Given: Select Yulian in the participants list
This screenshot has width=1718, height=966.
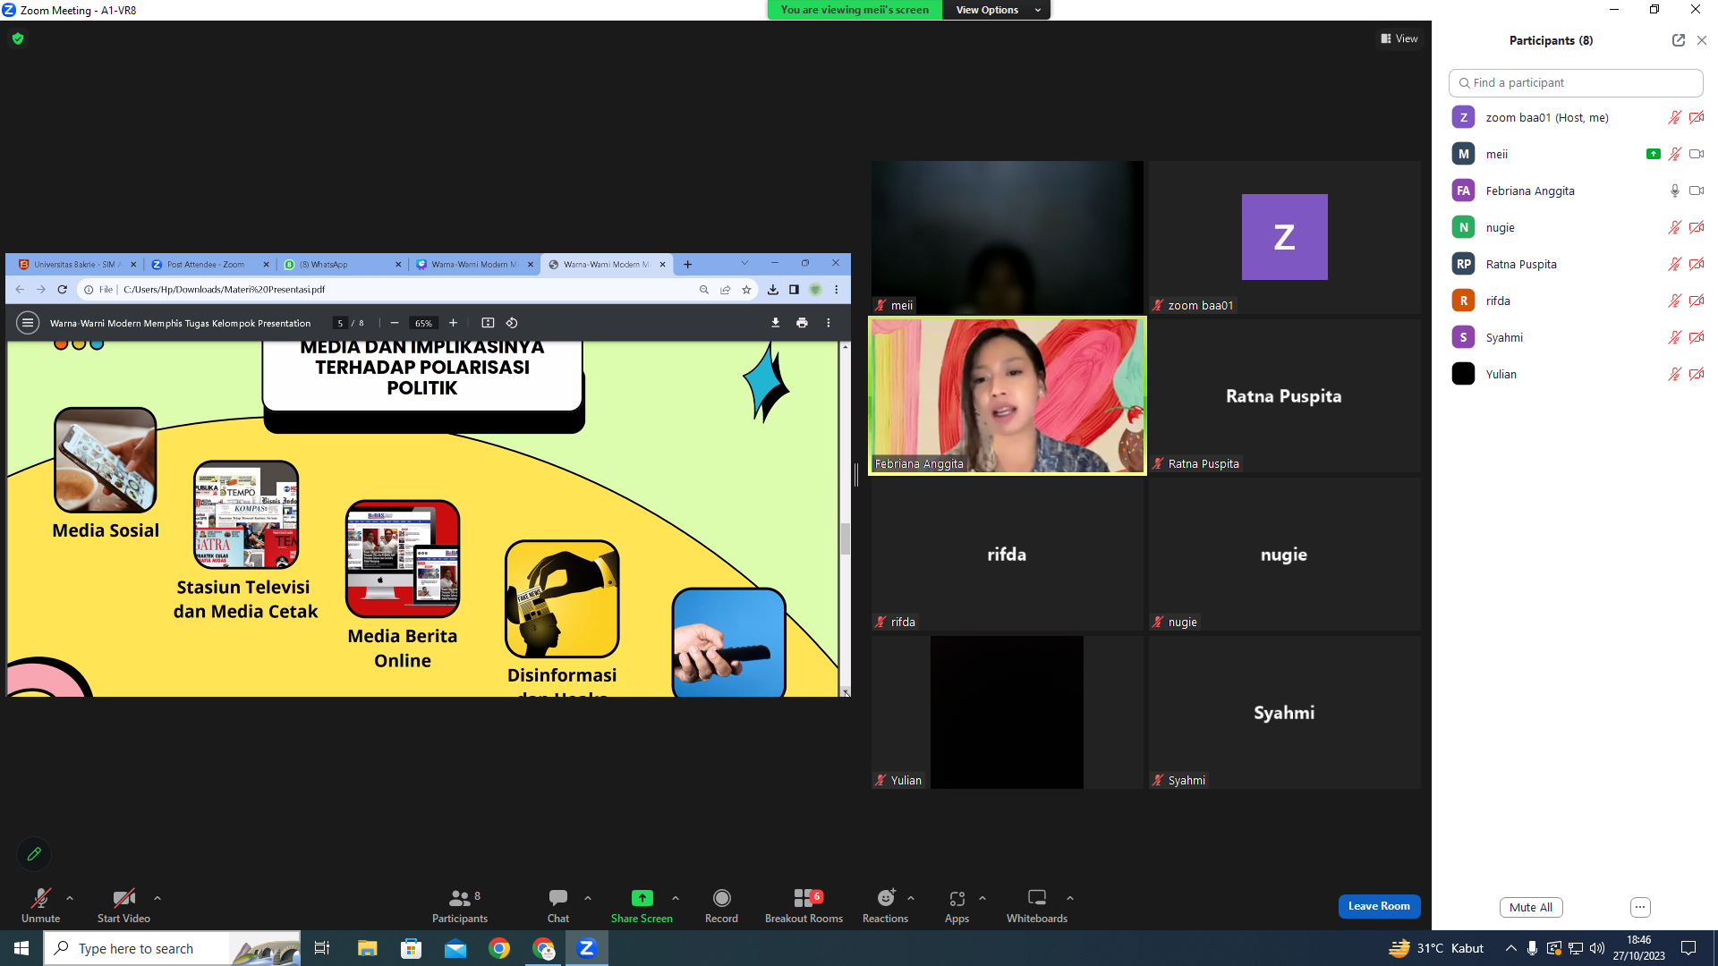Looking at the screenshot, I should pos(1576,374).
